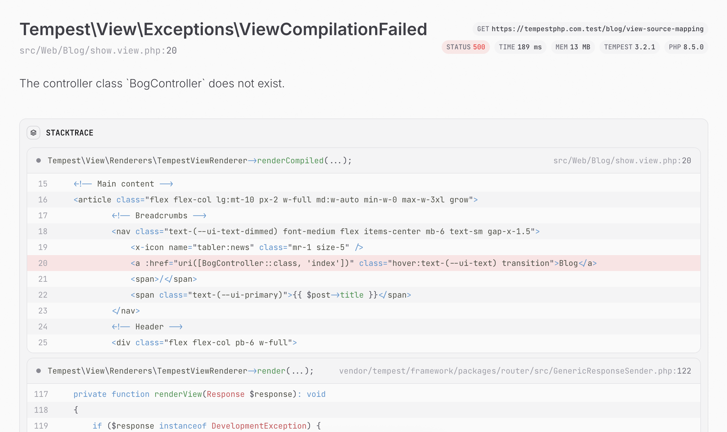Click the bullet dot beside the renderCompiled frame
Image resolution: width=727 pixels, height=432 pixels.
(x=39, y=161)
